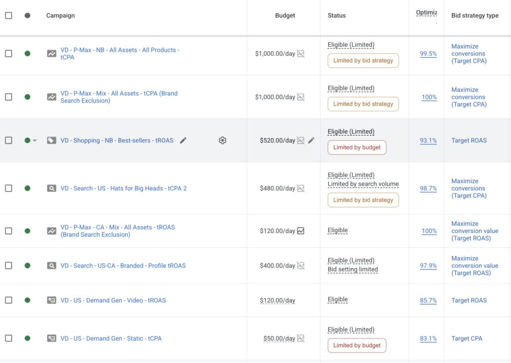This screenshot has height=363, width=511.
Task: Open VD - P-Max - CA - Mix tROAS campaign
Action: (x=118, y=231)
